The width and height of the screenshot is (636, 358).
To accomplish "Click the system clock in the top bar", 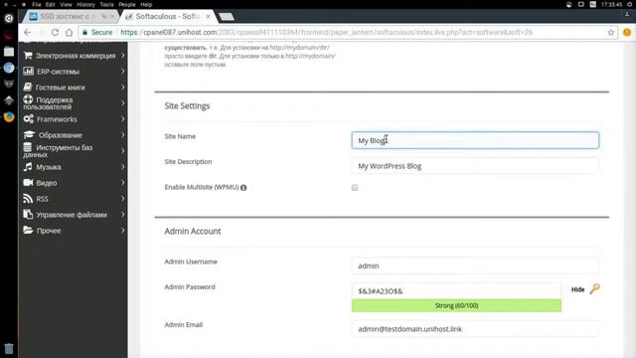I will (612, 4).
